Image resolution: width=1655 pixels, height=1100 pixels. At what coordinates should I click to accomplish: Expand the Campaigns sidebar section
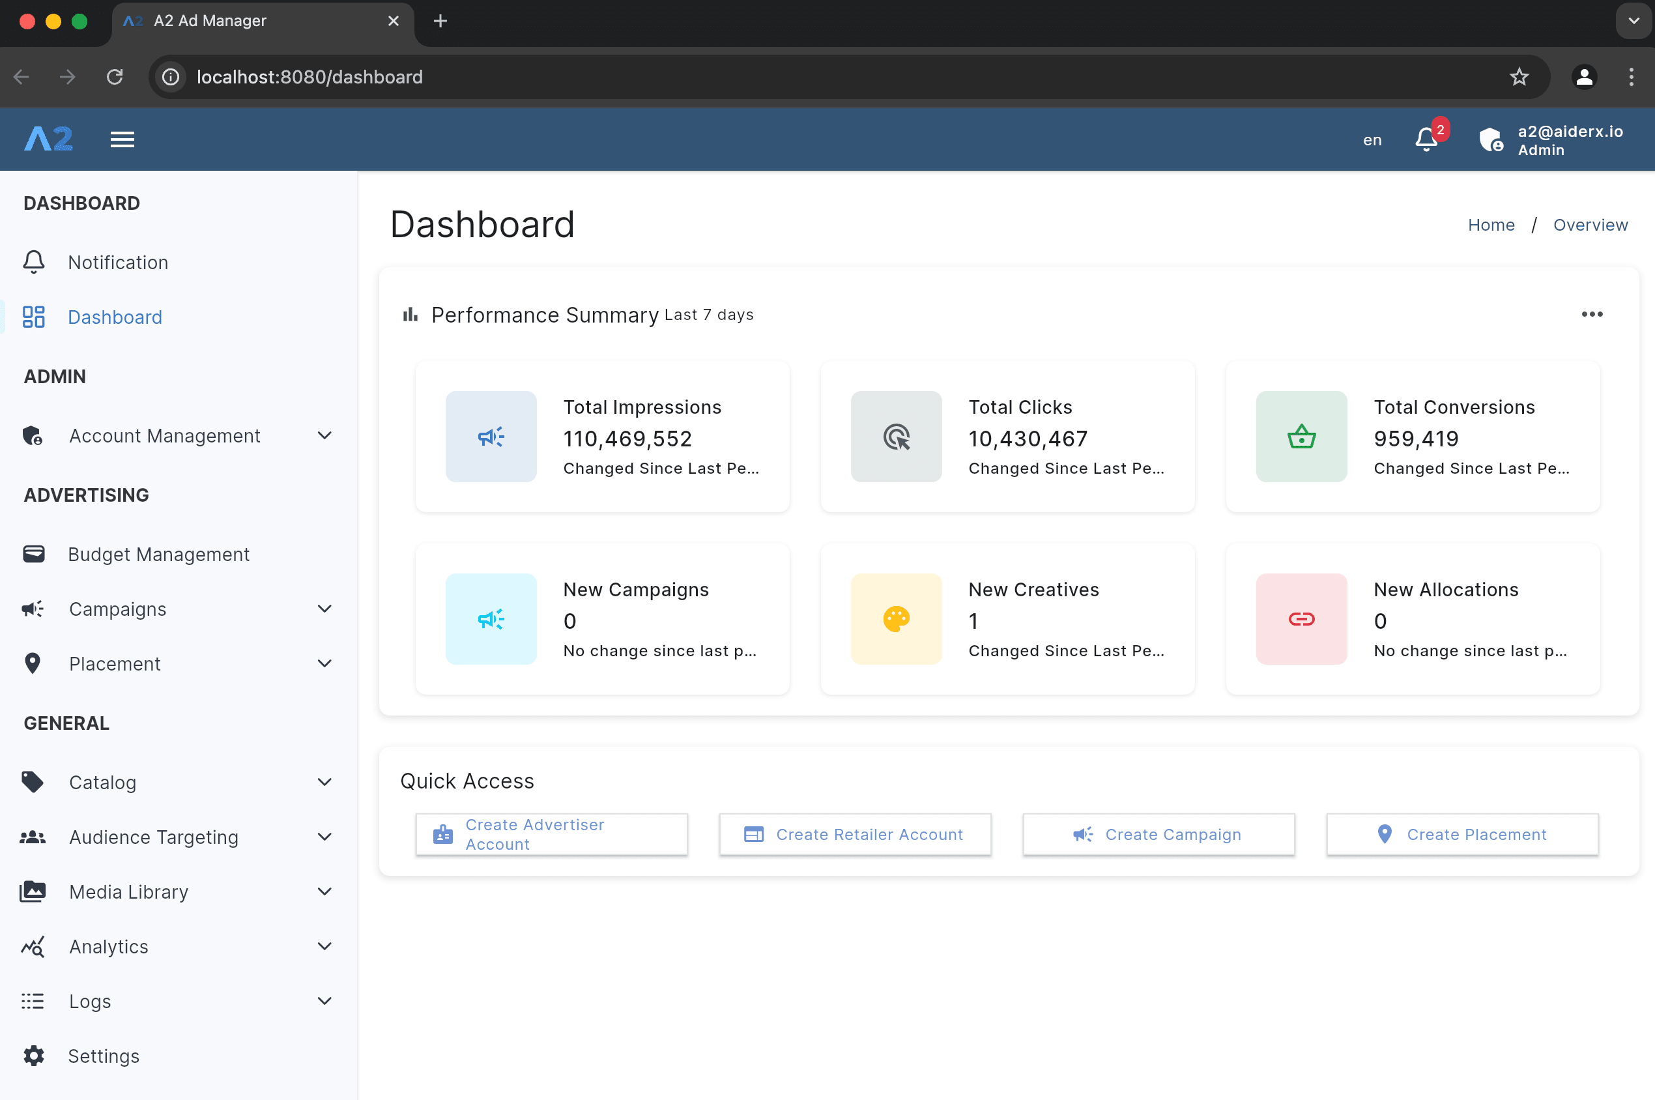click(324, 609)
